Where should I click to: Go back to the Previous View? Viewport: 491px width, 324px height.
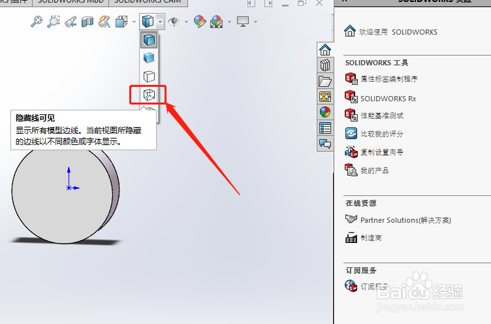(71, 22)
